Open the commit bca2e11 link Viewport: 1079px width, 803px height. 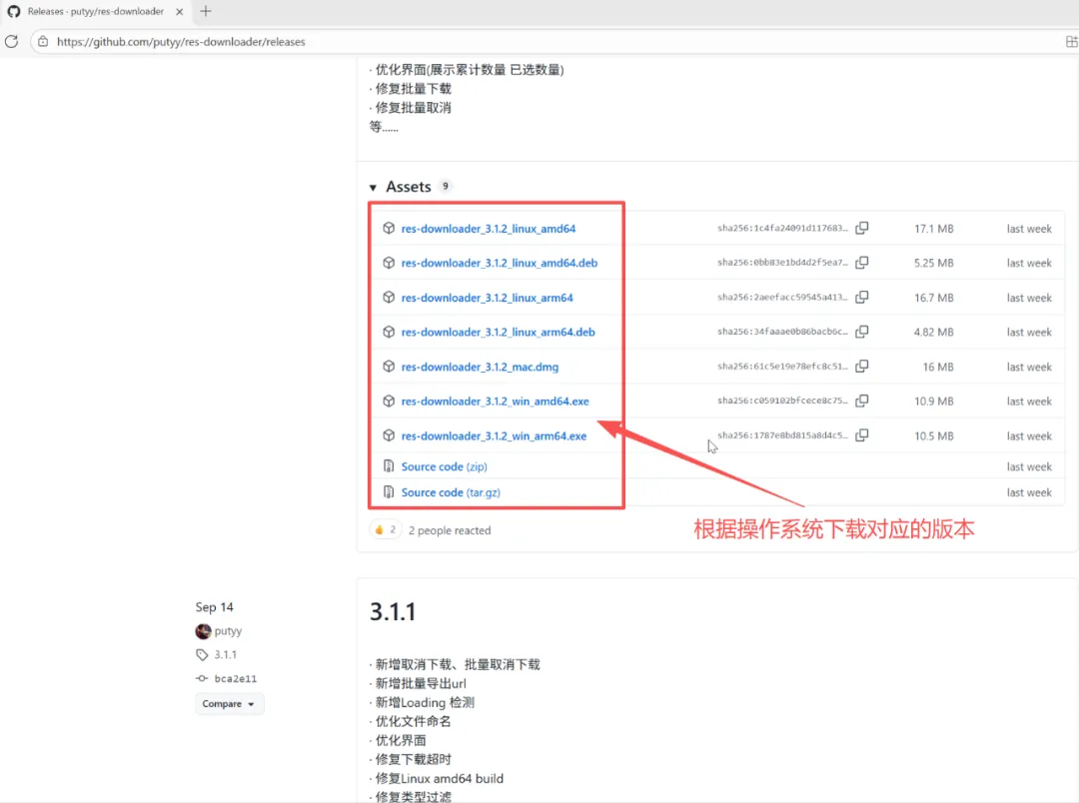236,678
